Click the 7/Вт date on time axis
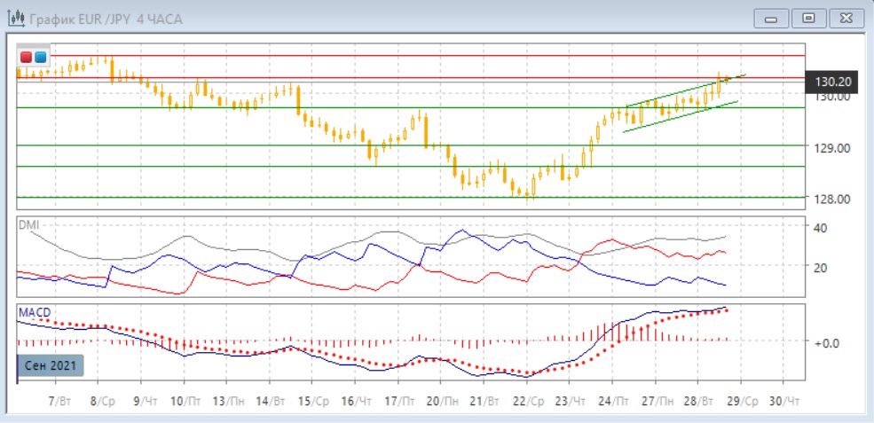Viewport: 874px width, 423px height. click(x=60, y=401)
